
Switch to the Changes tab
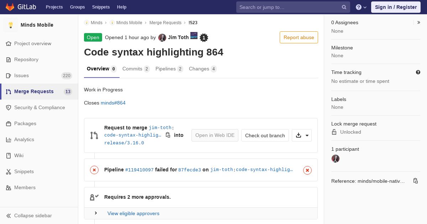tap(203, 69)
